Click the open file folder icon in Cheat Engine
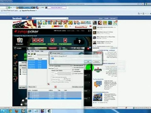Screen dimensions: 151x113 [x=32, y=54]
